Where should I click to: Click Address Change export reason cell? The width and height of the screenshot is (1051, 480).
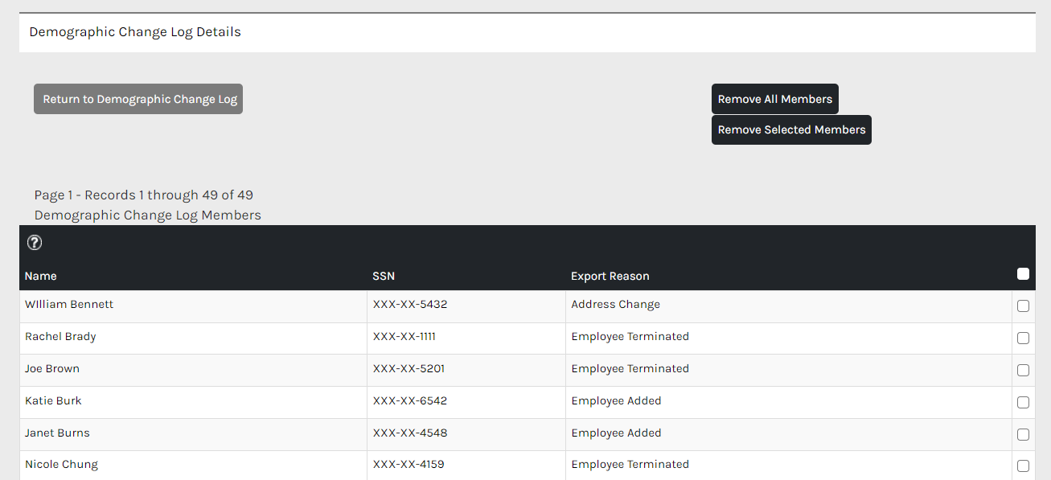pos(615,305)
